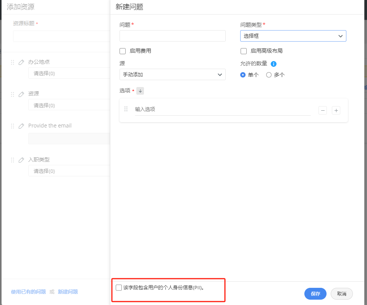This screenshot has height=305, width=367.
Task: Click into the 问题 text field
Action: [x=172, y=36]
